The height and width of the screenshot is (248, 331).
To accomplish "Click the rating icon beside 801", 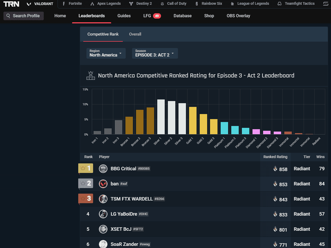I will click(x=275, y=229).
